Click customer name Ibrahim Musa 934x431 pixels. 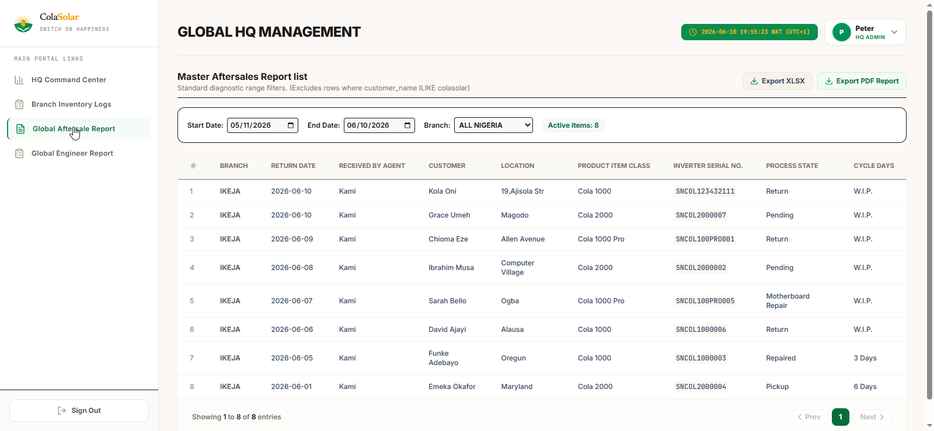451,268
